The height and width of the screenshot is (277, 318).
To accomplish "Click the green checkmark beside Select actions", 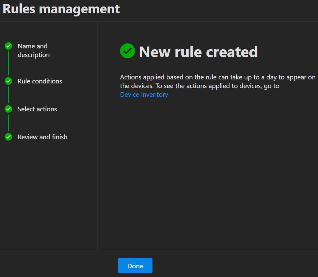I will click(8, 109).
